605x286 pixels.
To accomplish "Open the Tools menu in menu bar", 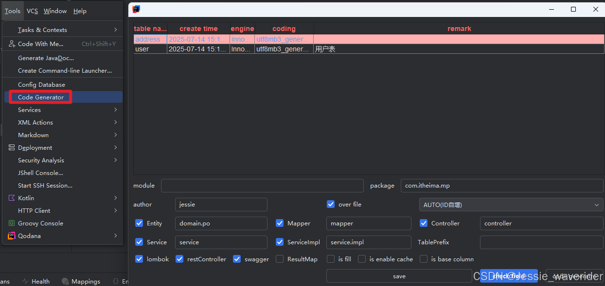I will (13, 11).
